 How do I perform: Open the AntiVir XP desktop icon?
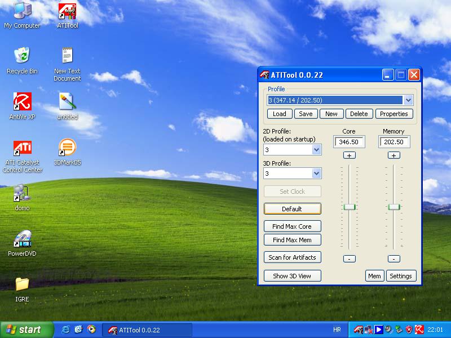click(22, 103)
